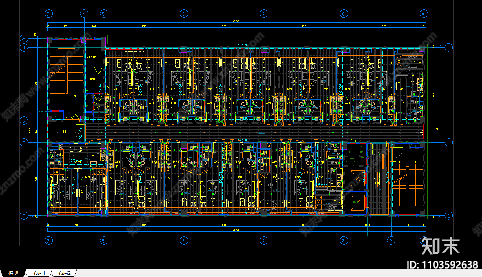Select top axis bubble 5

pos(104,14)
